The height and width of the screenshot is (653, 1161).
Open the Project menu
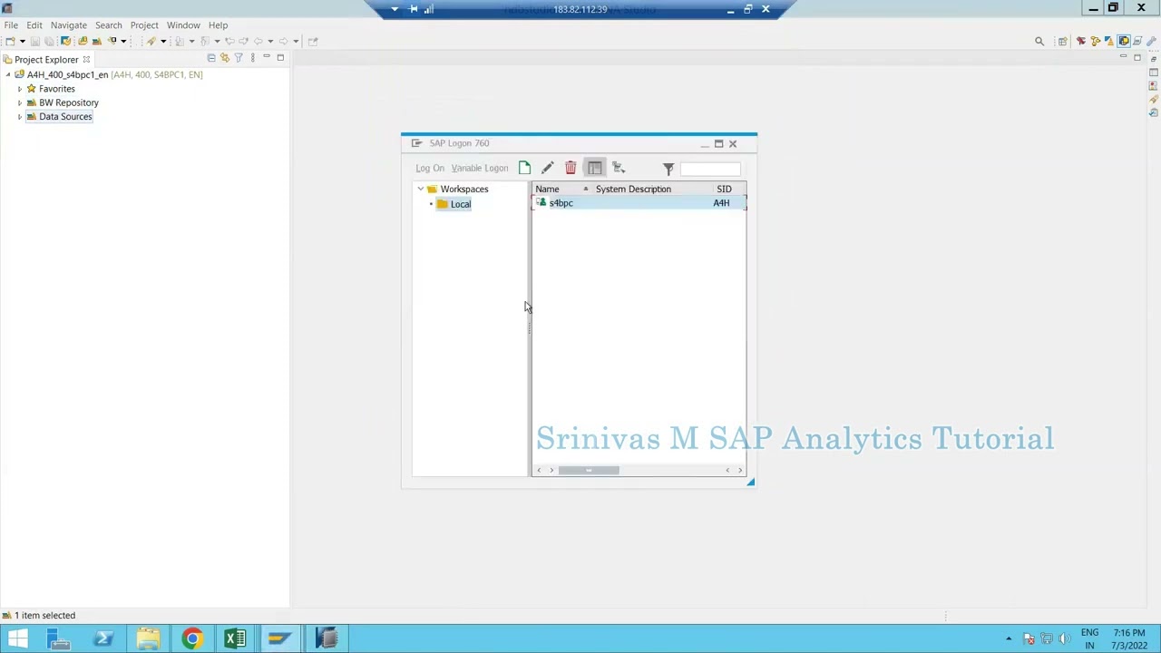[x=144, y=25]
